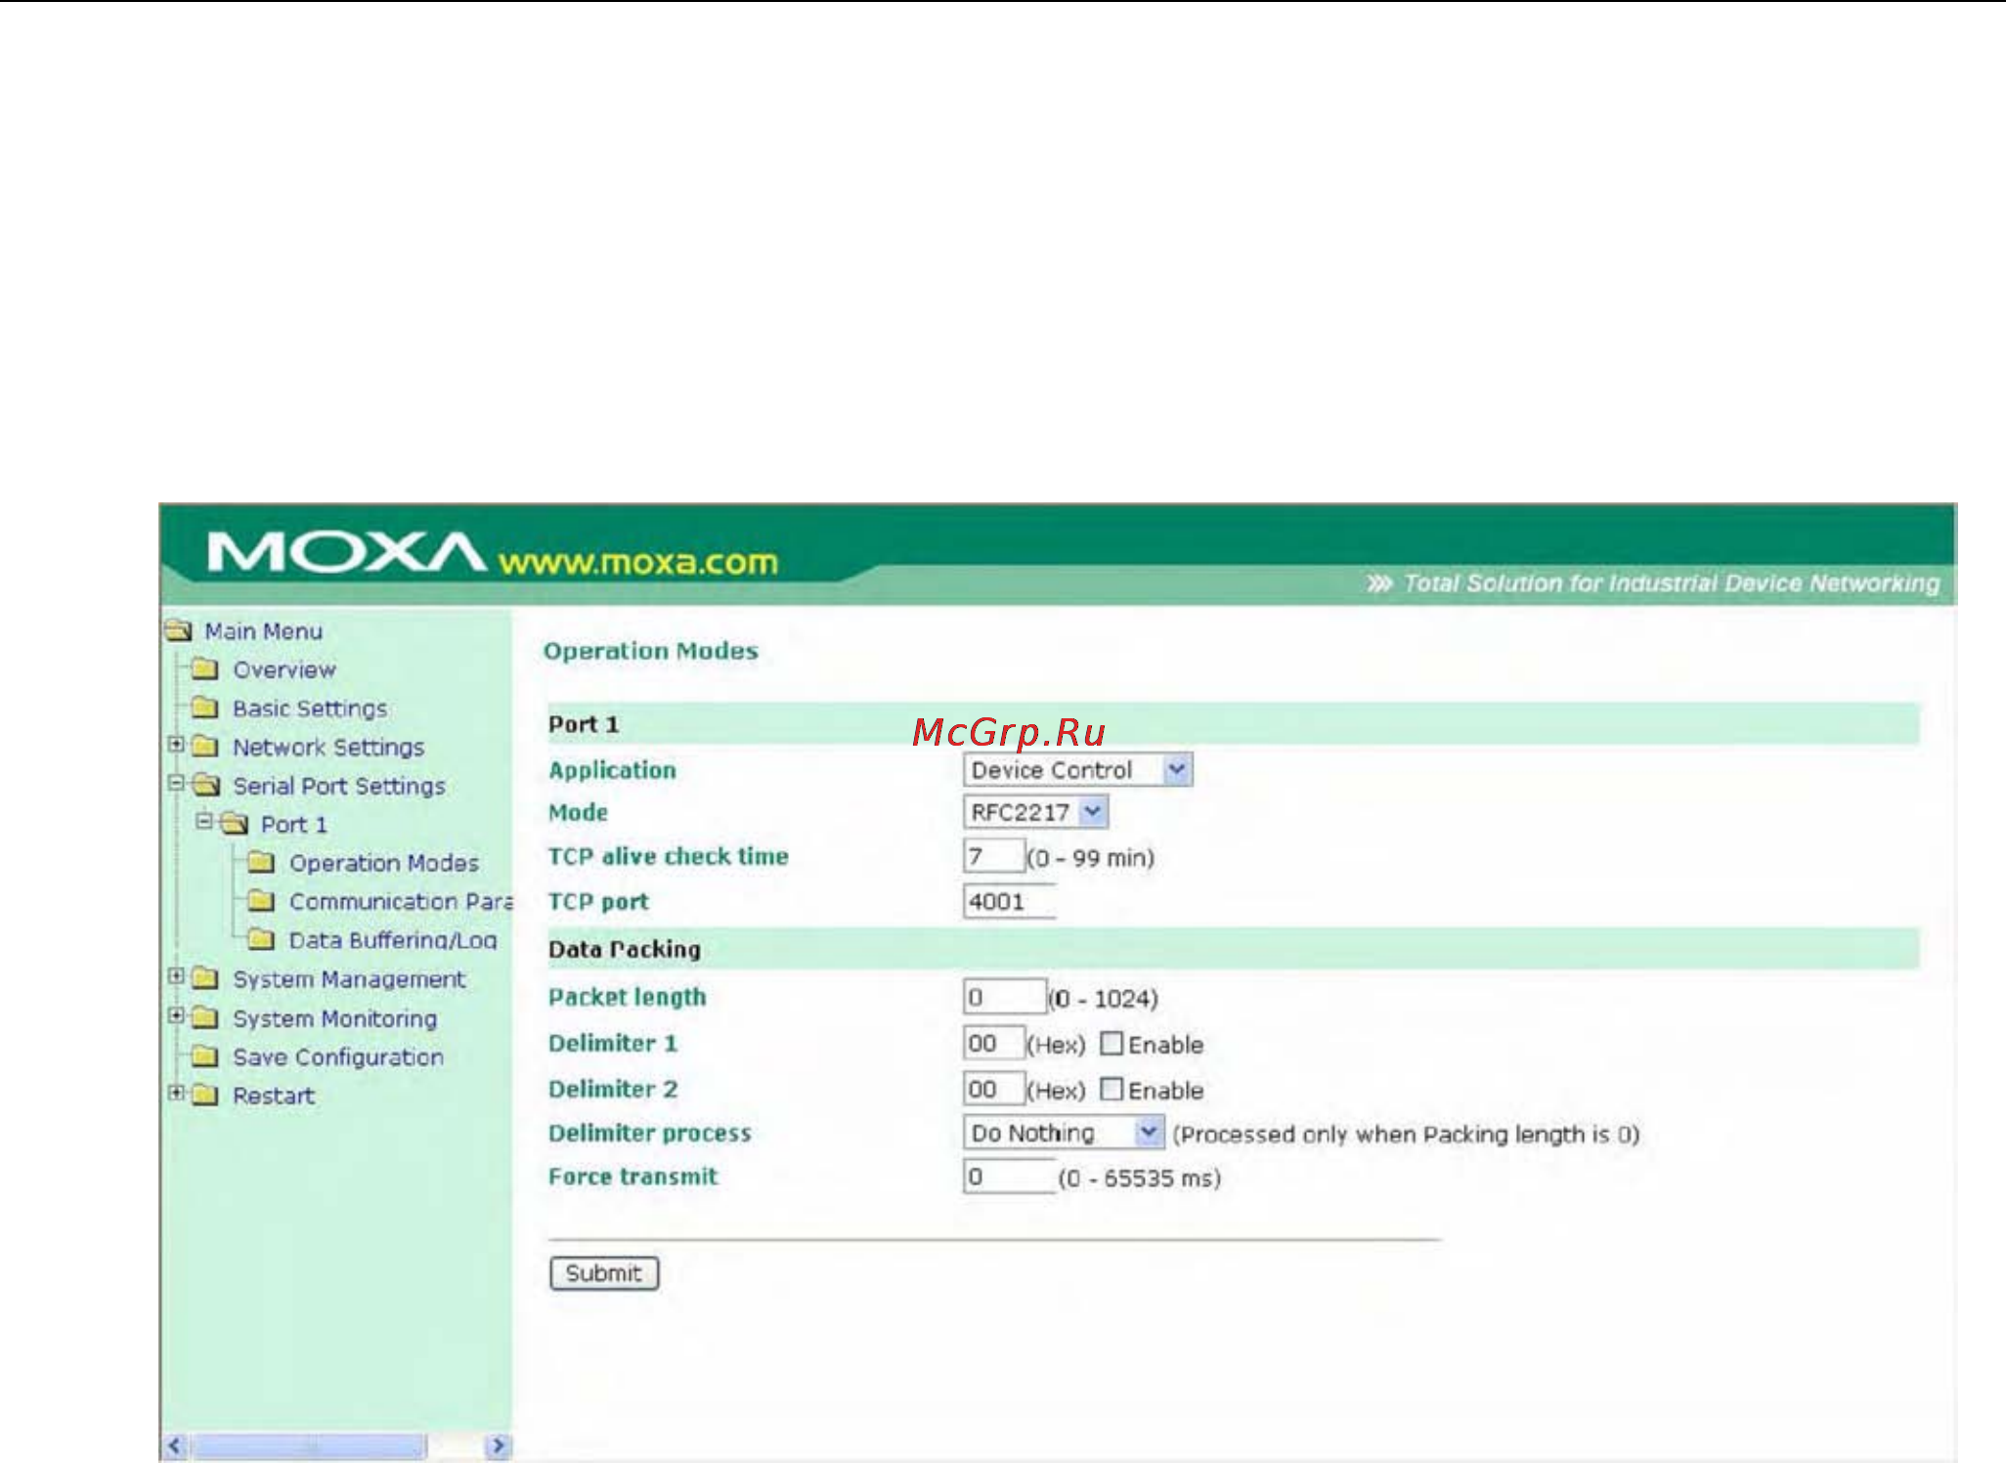Click the Data Buffering/Log folder icon
2006x1463 pixels.
(x=261, y=939)
